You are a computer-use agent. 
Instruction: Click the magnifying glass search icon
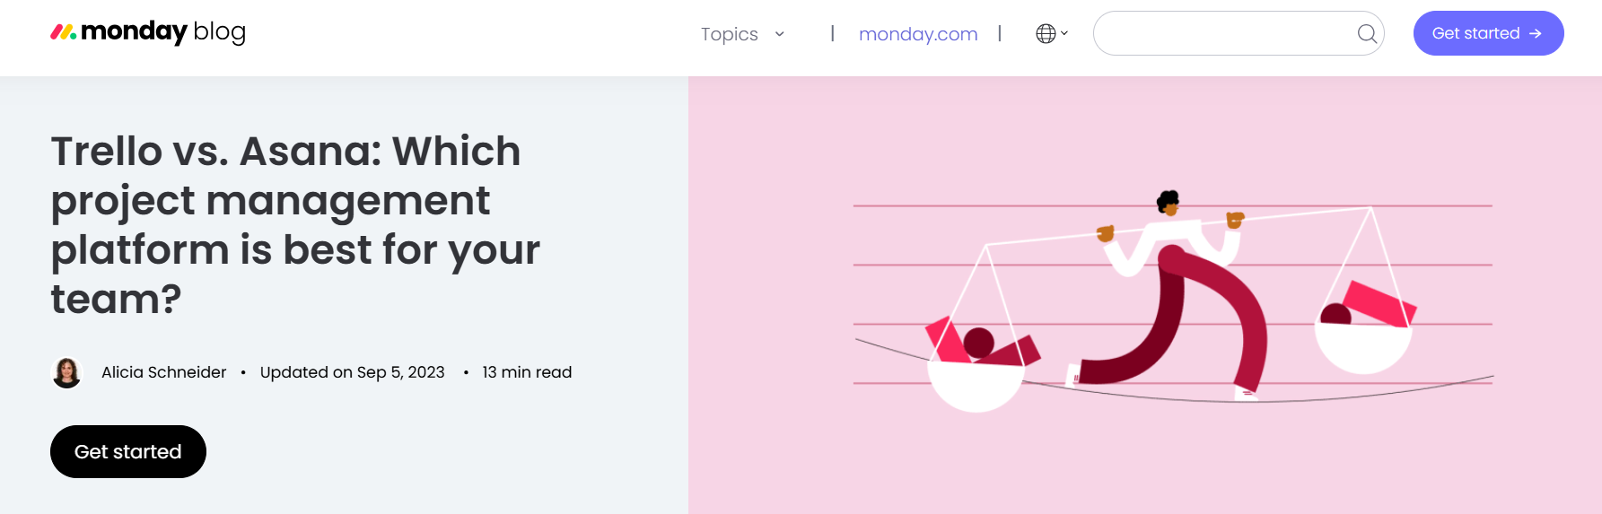click(x=1367, y=34)
